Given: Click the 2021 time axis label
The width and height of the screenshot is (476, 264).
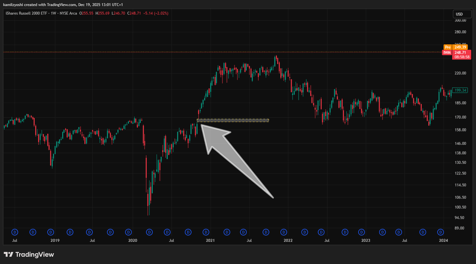Looking at the screenshot, I should pyautogui.click(x=210, y=240).
